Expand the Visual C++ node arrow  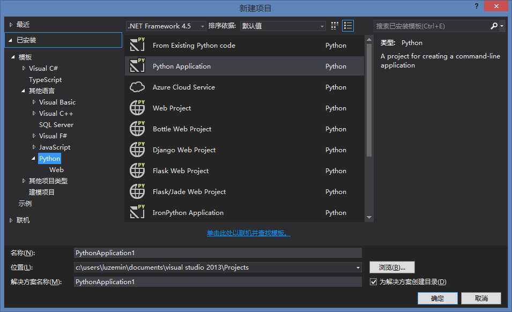(34, 113)
